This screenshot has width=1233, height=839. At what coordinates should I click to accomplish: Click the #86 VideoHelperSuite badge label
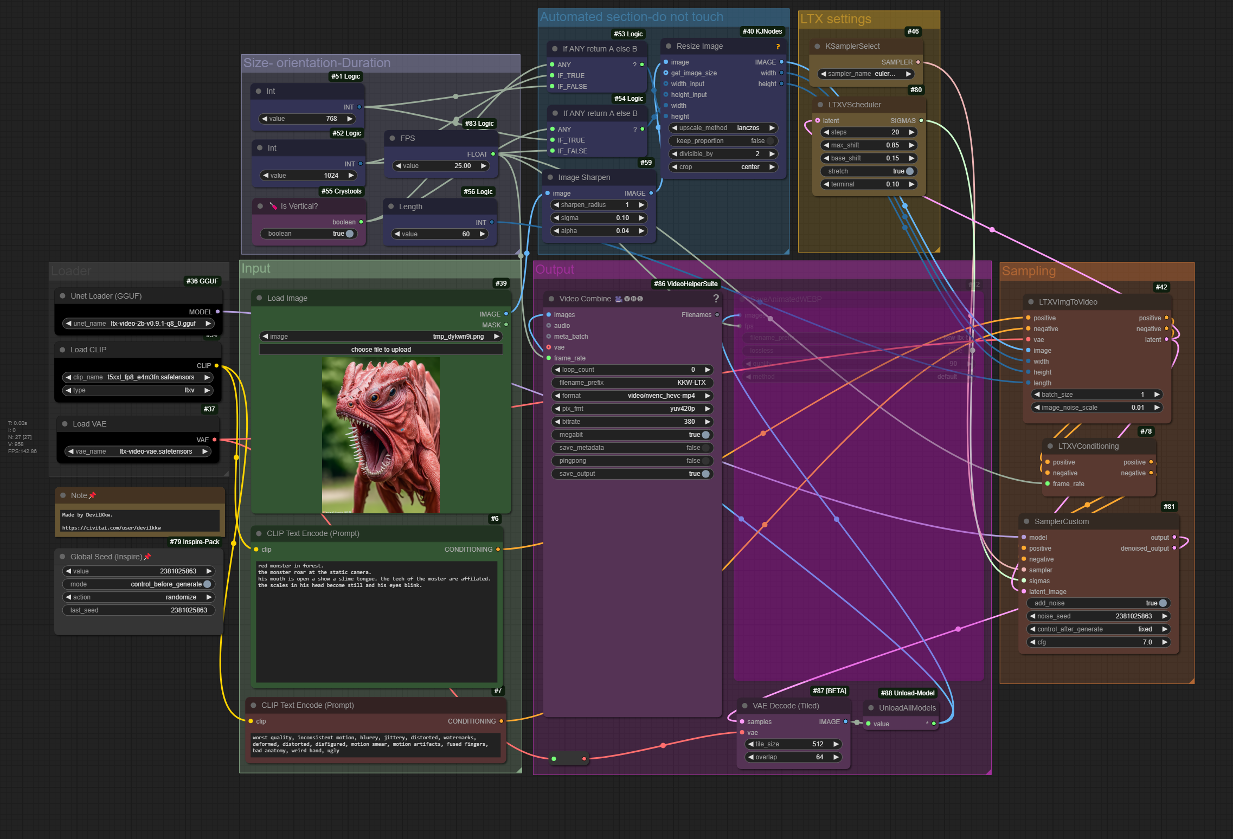click(685, 284)
